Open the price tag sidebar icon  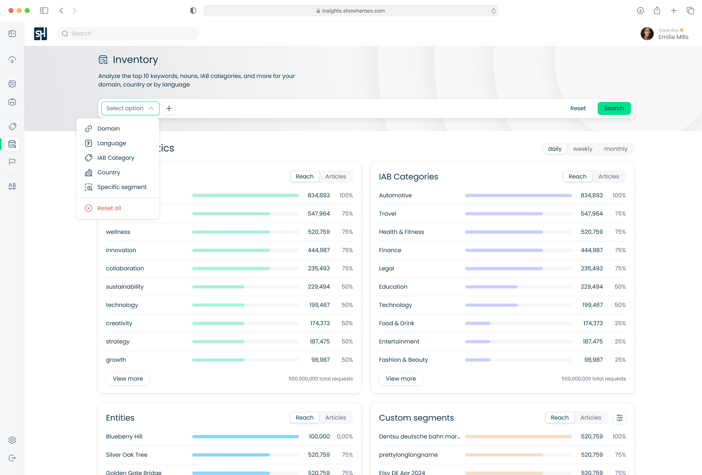click(x=12, y=126)
